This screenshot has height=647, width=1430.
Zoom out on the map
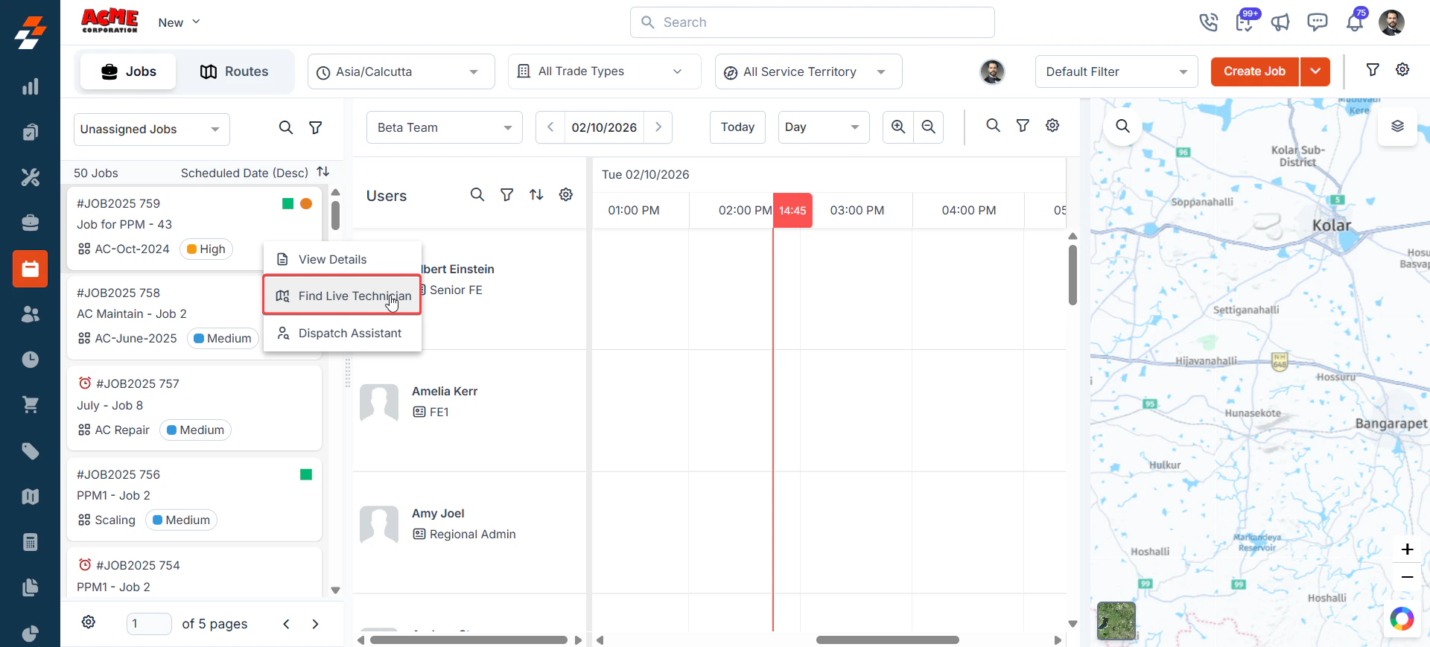[x=1407, y=577]
